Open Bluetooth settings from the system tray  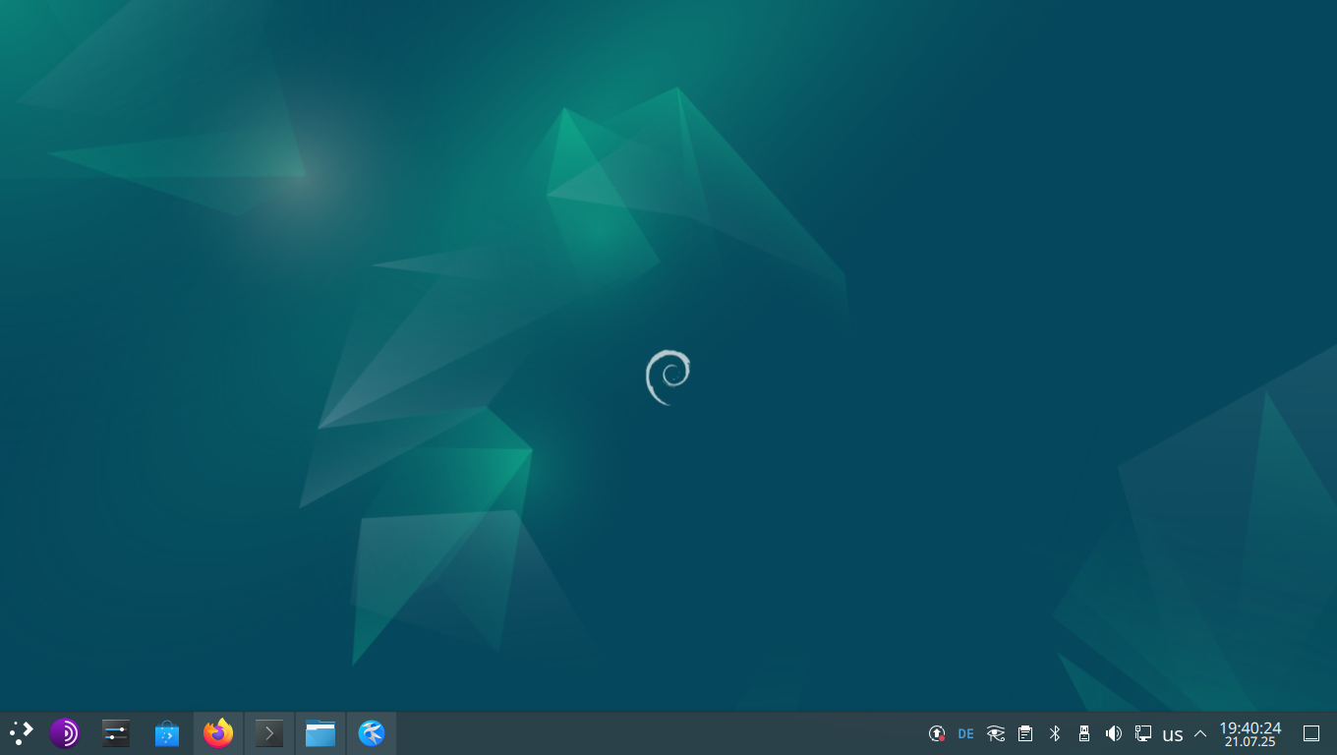click(x=1055, y=733)
